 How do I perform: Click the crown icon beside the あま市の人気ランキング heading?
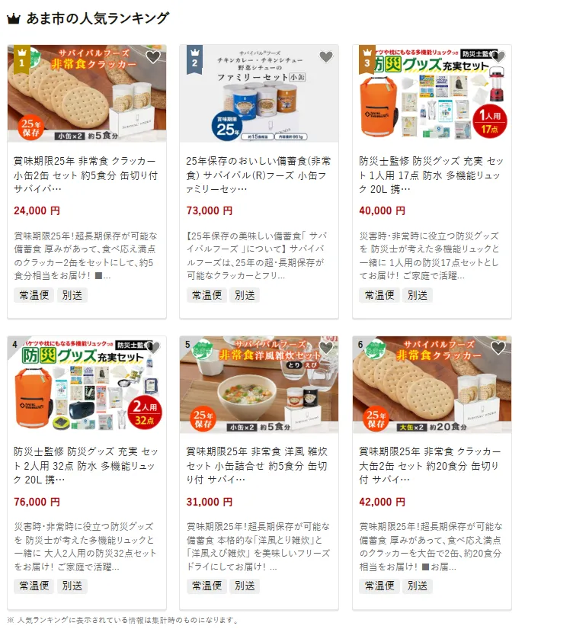tap(14, 19)
